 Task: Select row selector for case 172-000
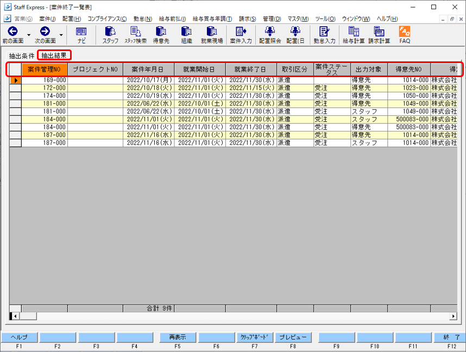pyautogui.click(x=15, y=88)
